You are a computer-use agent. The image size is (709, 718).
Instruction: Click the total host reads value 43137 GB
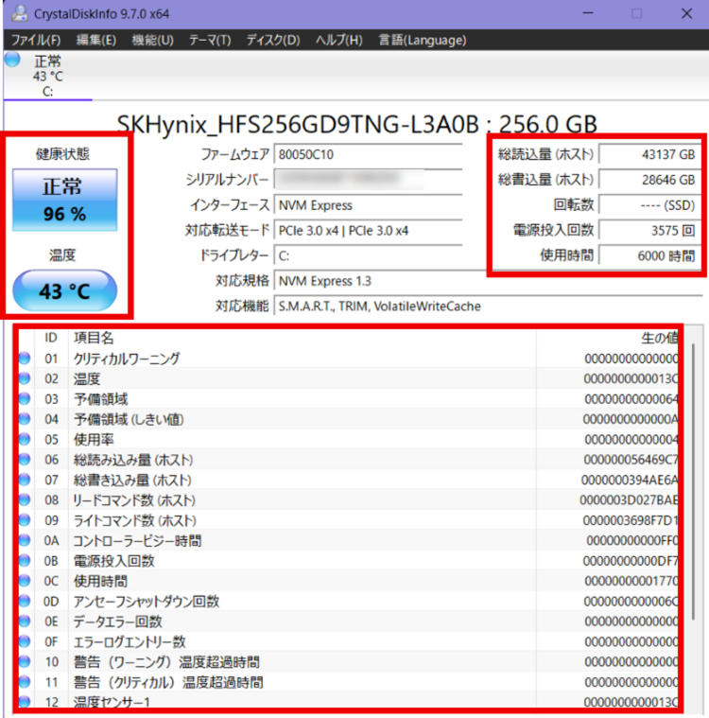coord(649,154)
